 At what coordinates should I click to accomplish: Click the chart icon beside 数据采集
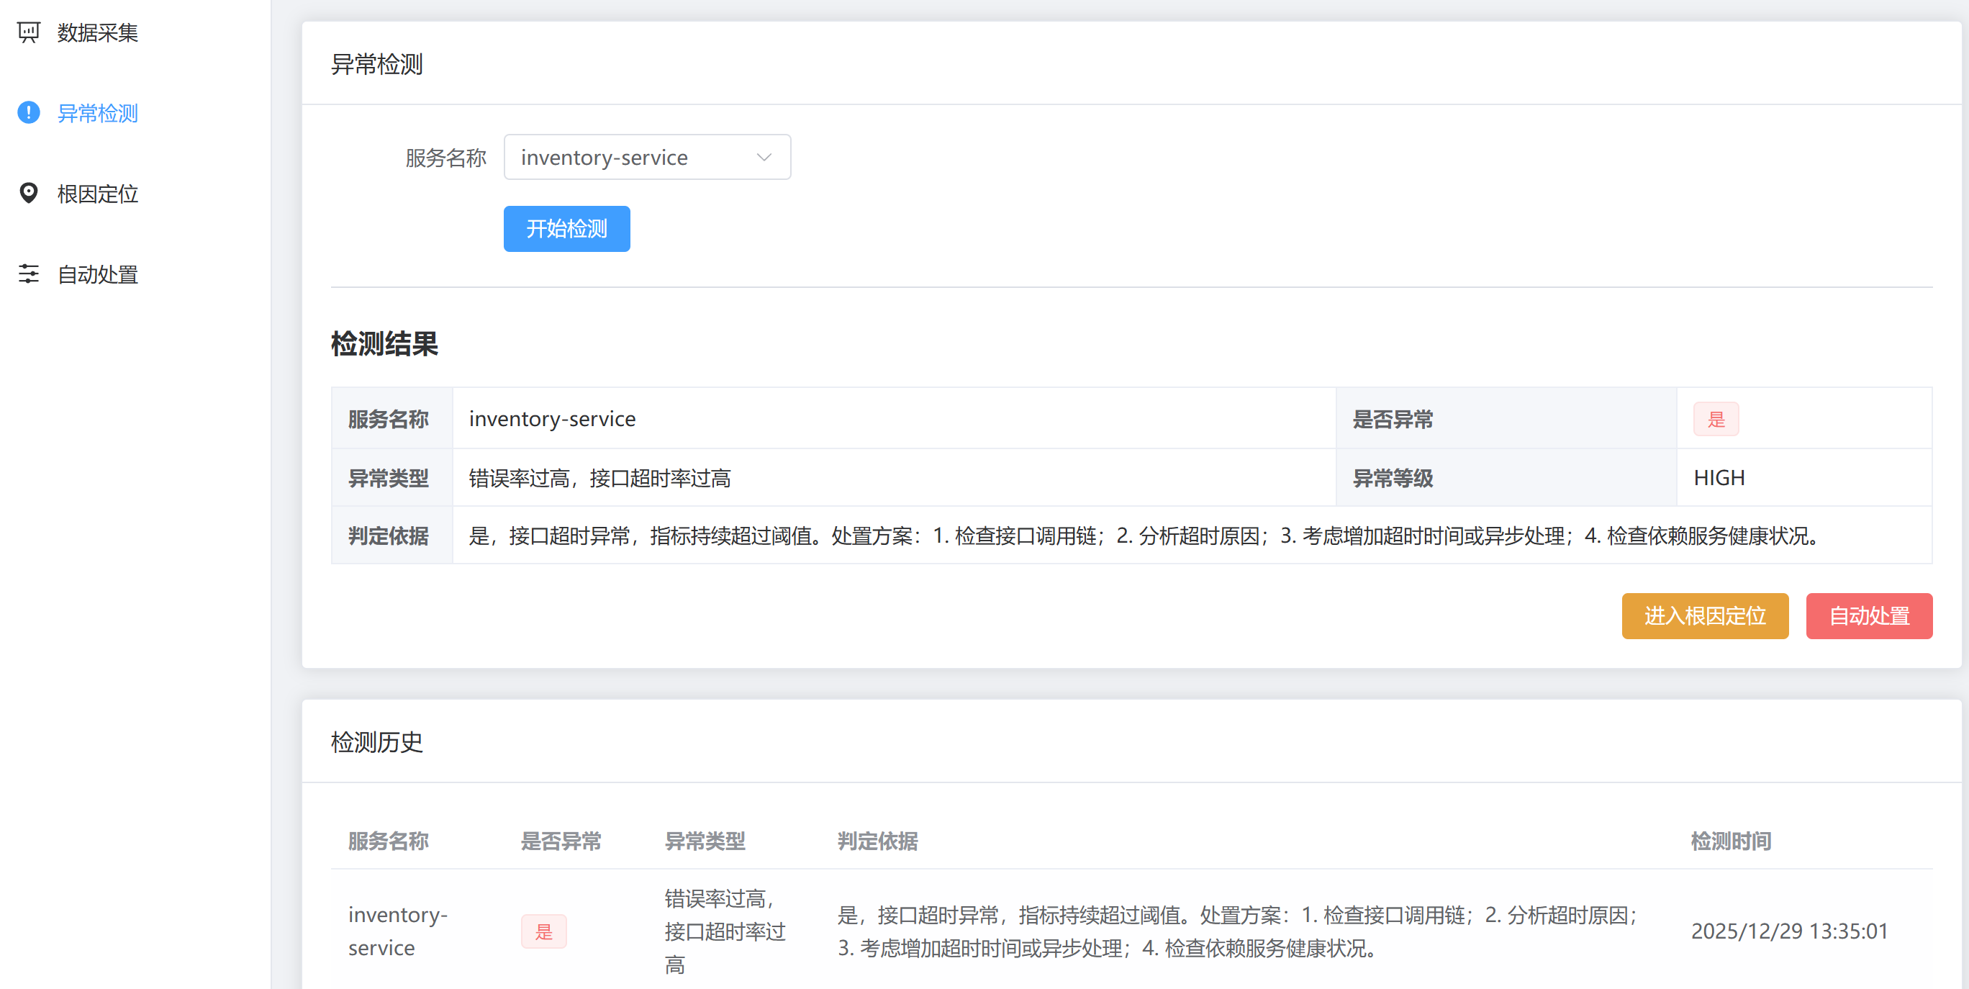click(x=28, y=32)
